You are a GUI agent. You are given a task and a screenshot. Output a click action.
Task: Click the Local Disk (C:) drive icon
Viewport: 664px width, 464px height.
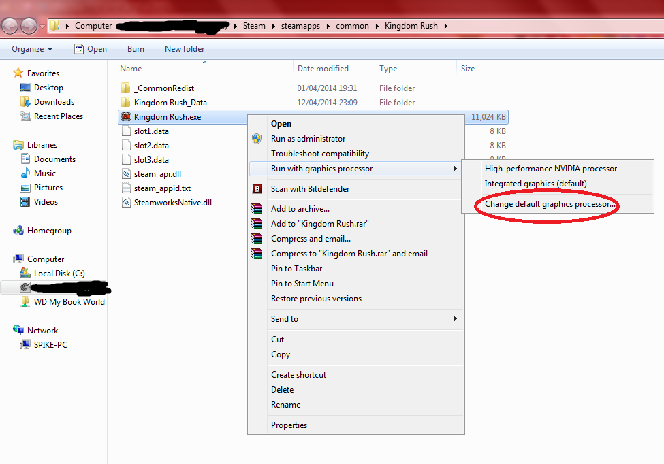[x=25, y=274]
